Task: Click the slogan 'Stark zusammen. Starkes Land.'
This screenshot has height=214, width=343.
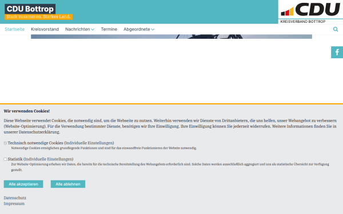Action: [38, 17]
